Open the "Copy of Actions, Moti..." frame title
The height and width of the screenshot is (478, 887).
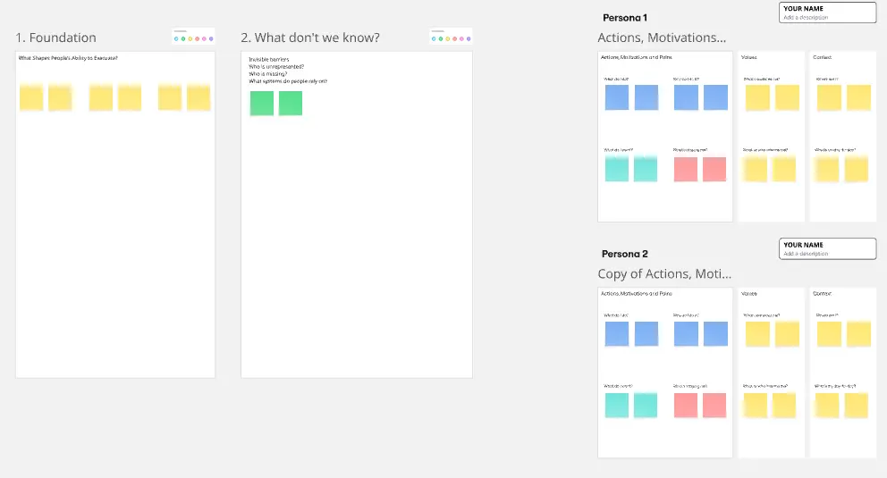[664, 273]
